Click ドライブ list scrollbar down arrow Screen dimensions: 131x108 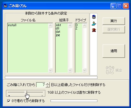click(x=84, y=70)
